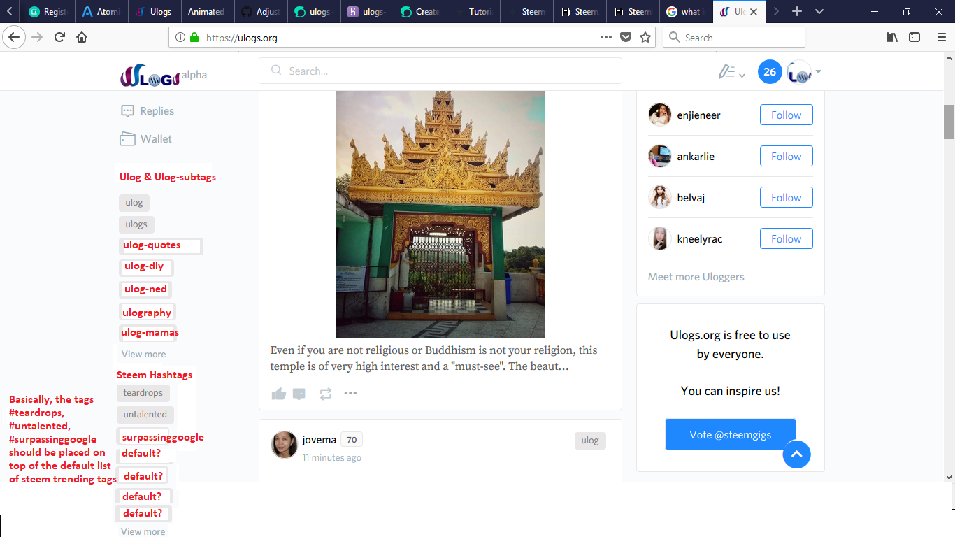Screen dimensions: 955x537
Task: Open page actions three-dot menu in address bar
Action: [606, 38]
